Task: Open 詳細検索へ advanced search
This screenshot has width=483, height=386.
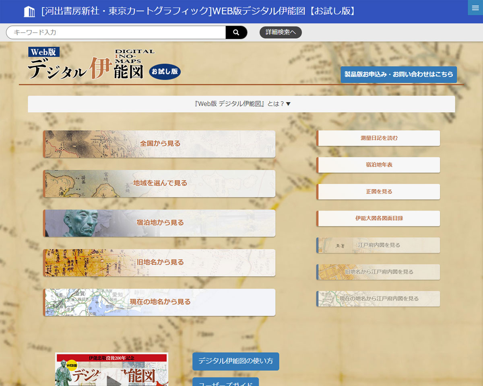Action: pyautogui.click(x=281, y=32)
